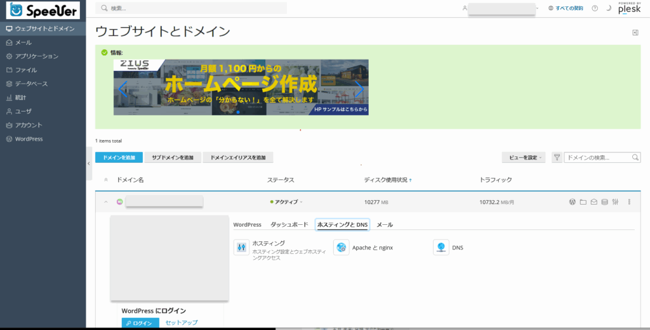Open the file manager folder icon in domain row
The height and width of the screenshot is (330, 650).
pos(583,202)
